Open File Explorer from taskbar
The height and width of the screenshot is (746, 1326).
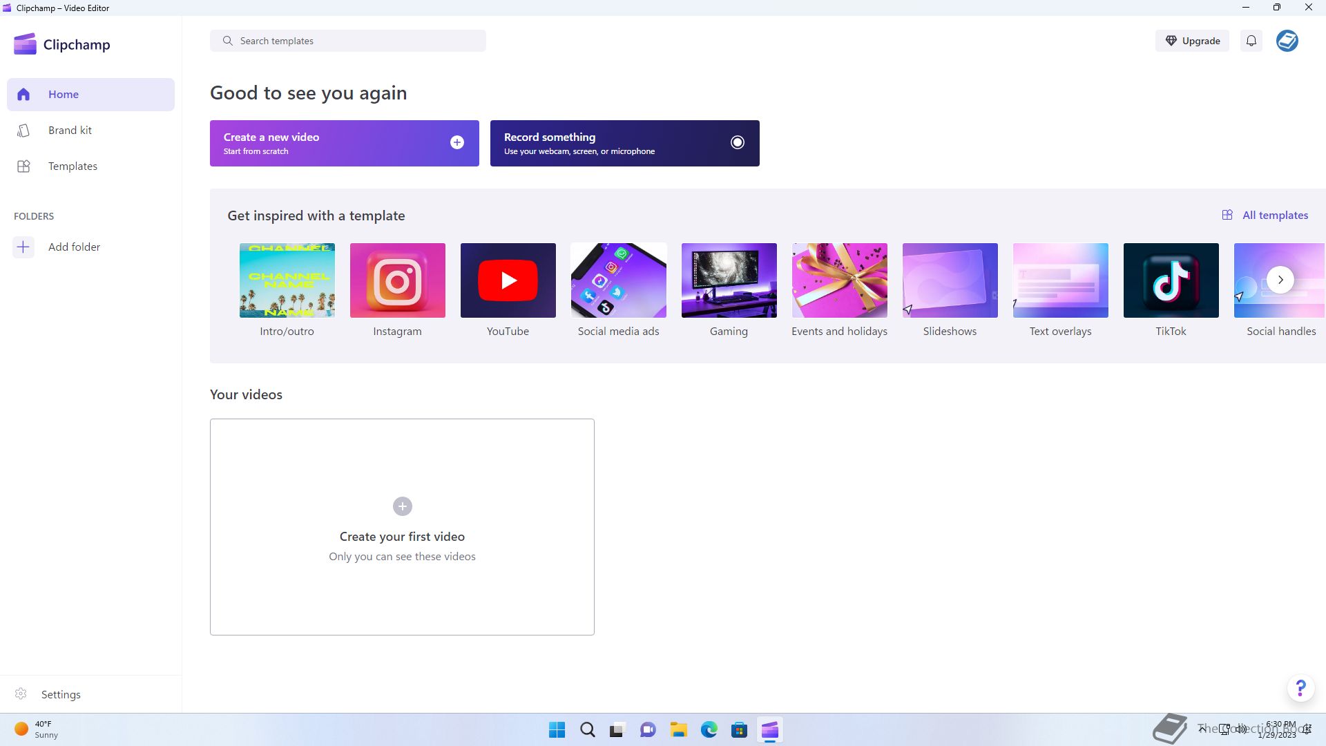(x=679, y=730)
